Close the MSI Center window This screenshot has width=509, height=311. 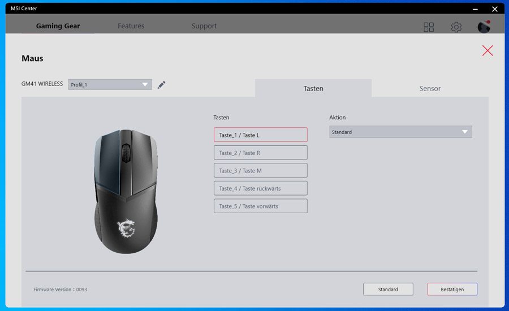click(x=494, y=9)
